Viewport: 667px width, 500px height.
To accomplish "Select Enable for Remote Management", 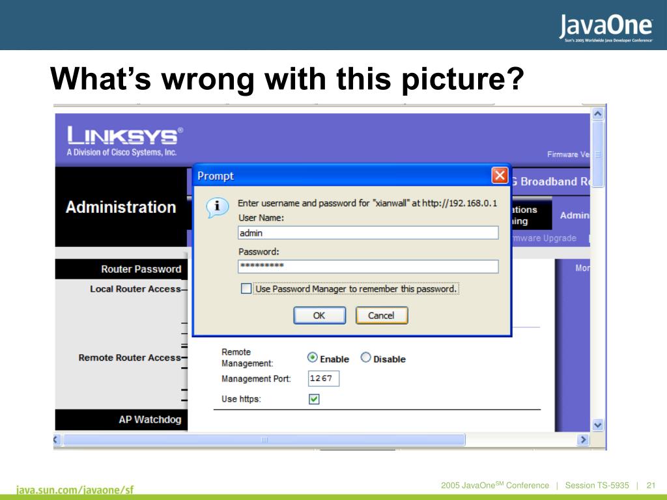I will tap(312, 357).
